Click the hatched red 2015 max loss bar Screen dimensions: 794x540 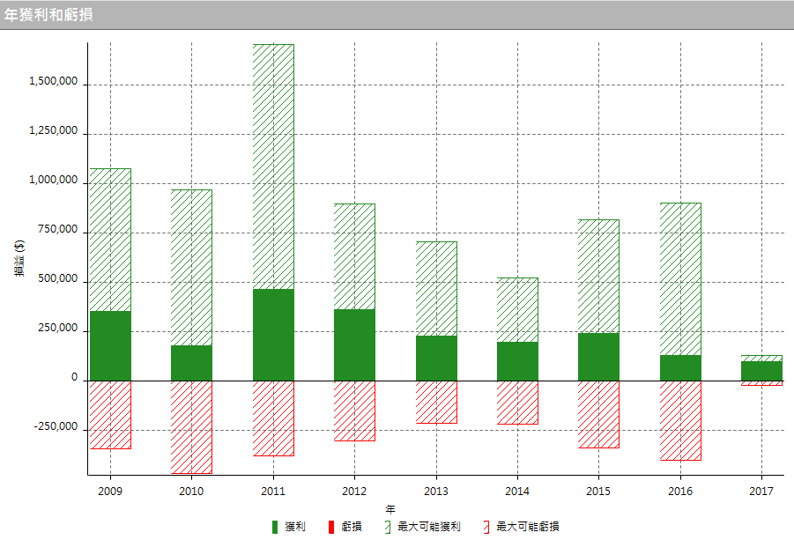click(598, 415)
